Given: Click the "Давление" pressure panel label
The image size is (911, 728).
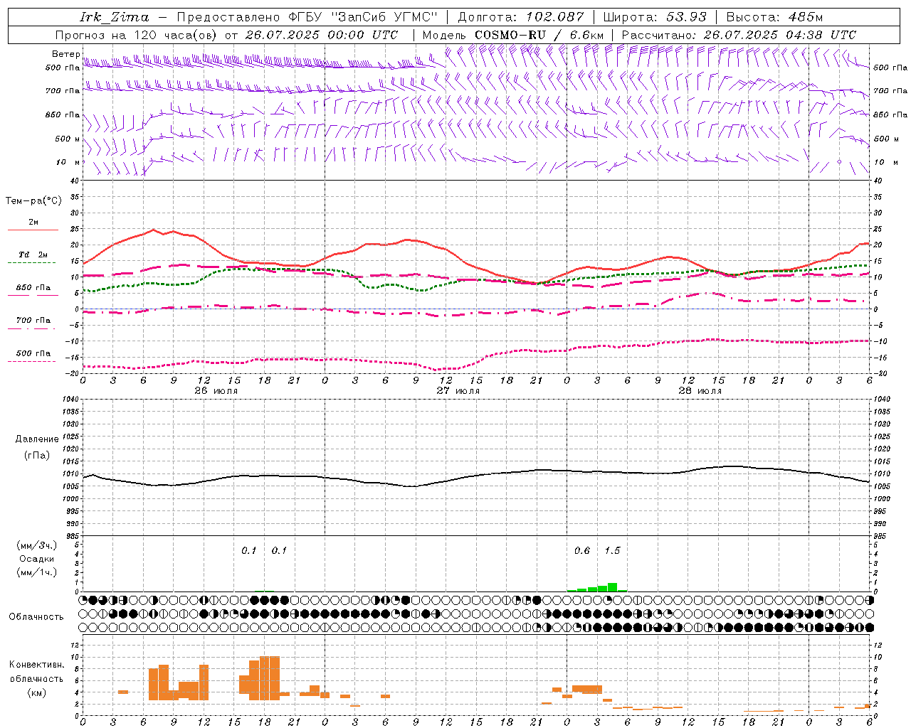Looking at the screenshot, I should click(x=37, y=439).
